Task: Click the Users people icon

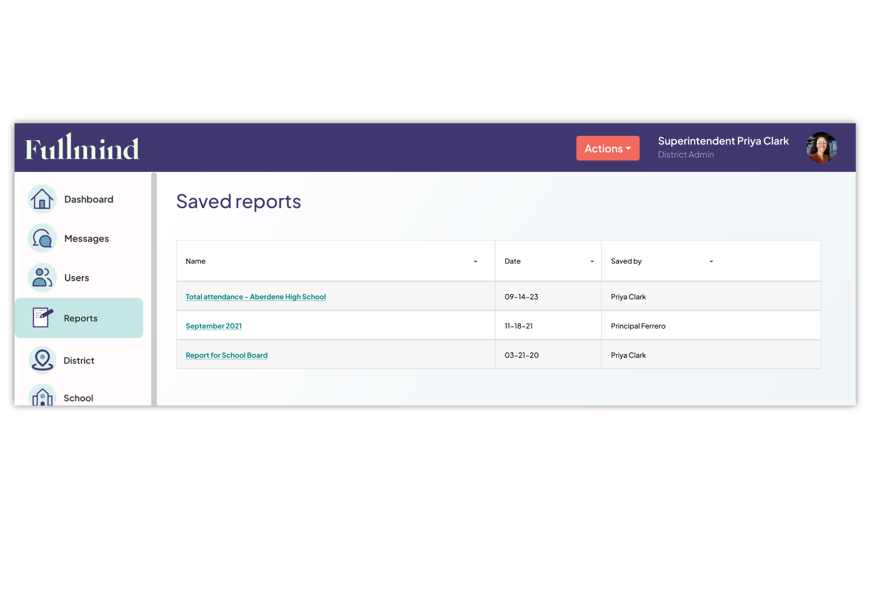Action: tap(42, 277)
